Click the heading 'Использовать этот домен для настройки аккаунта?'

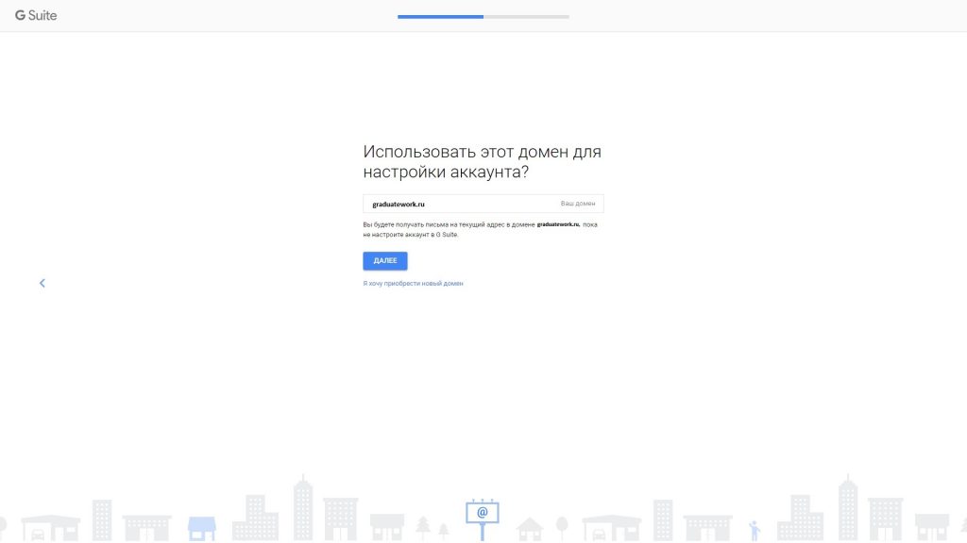[483, 161]
